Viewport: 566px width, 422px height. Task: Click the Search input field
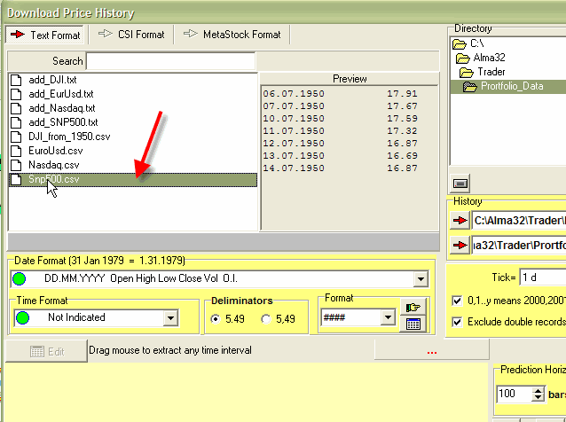pyautogui.click(x=170, y=61)
